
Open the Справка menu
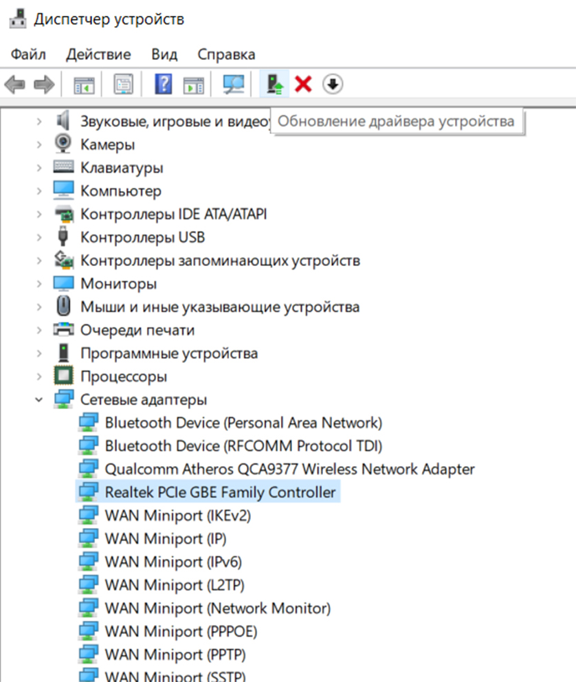click(x=226, y=54)
